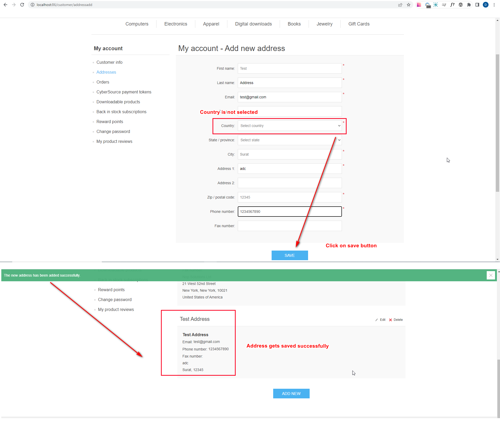Viewport: 500px width, 421px height.
Task: Click the WhatFont f? extension icon
Action: [452, 5]
